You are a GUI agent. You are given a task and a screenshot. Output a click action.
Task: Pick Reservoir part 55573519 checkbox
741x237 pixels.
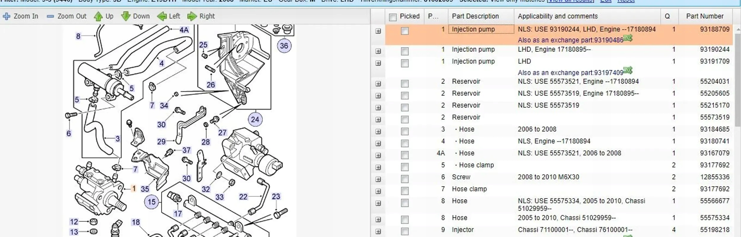click(x=405, y=119)
